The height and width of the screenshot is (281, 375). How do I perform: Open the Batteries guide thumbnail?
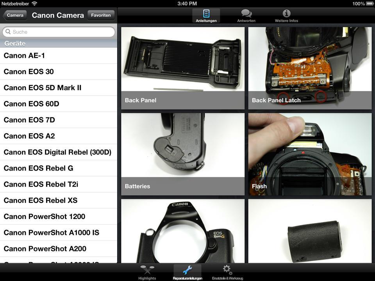(x=183, y=154)
